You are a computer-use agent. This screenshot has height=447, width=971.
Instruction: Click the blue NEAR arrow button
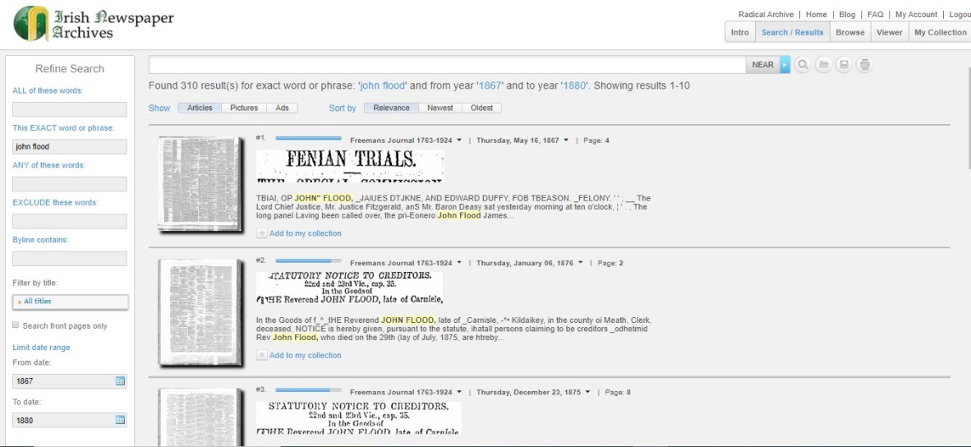pyautogui.click(x=785, y=64)
